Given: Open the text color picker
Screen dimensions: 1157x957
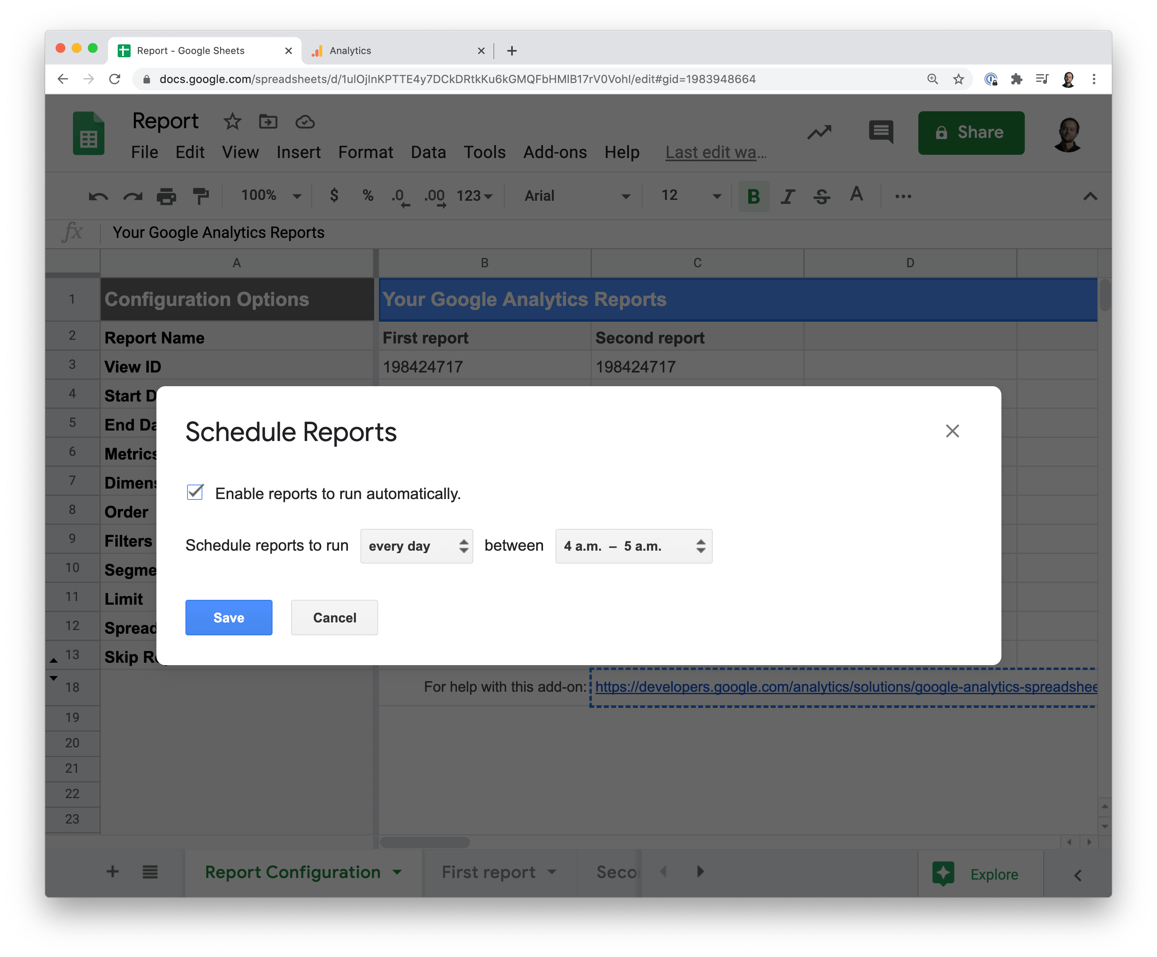Looking at the screenshot, I should click(x=856, y=194).
